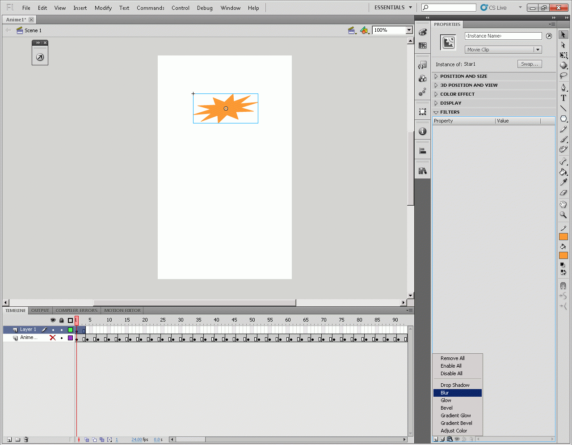This screenshot has height=445, width=572.
Task: Select the Line tool
Action: 563,108
